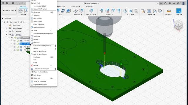
Task: Click the job status clock icon
Action: (x=170, y=3)
